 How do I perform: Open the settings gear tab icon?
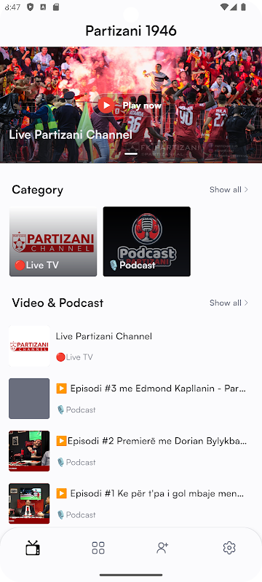coord(229,548)
